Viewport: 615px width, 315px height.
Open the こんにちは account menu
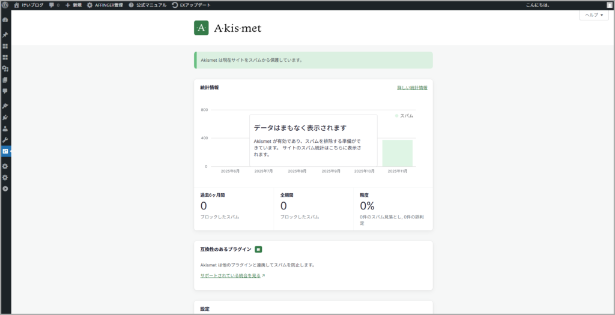coord(538,5)
